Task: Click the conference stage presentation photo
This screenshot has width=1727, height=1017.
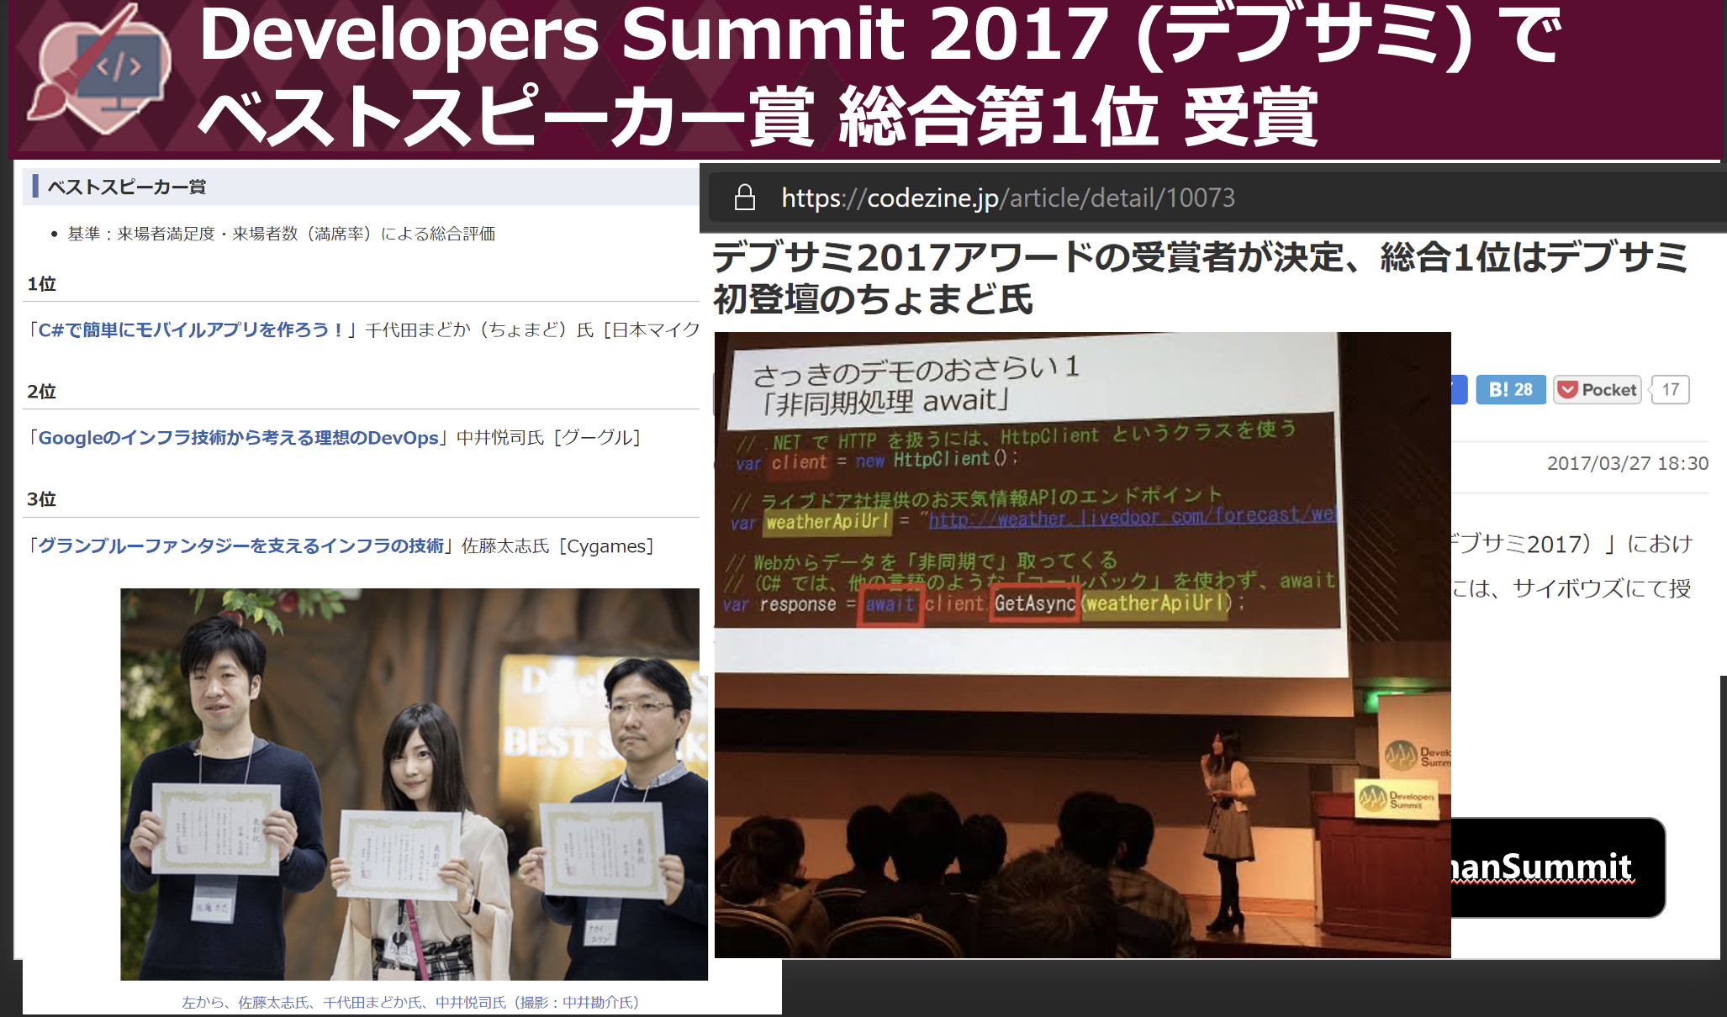Action: coord(1081,644)
